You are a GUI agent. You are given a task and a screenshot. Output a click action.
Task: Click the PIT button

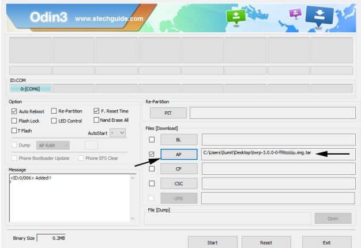pyautogui.click(x=168, y=113)
